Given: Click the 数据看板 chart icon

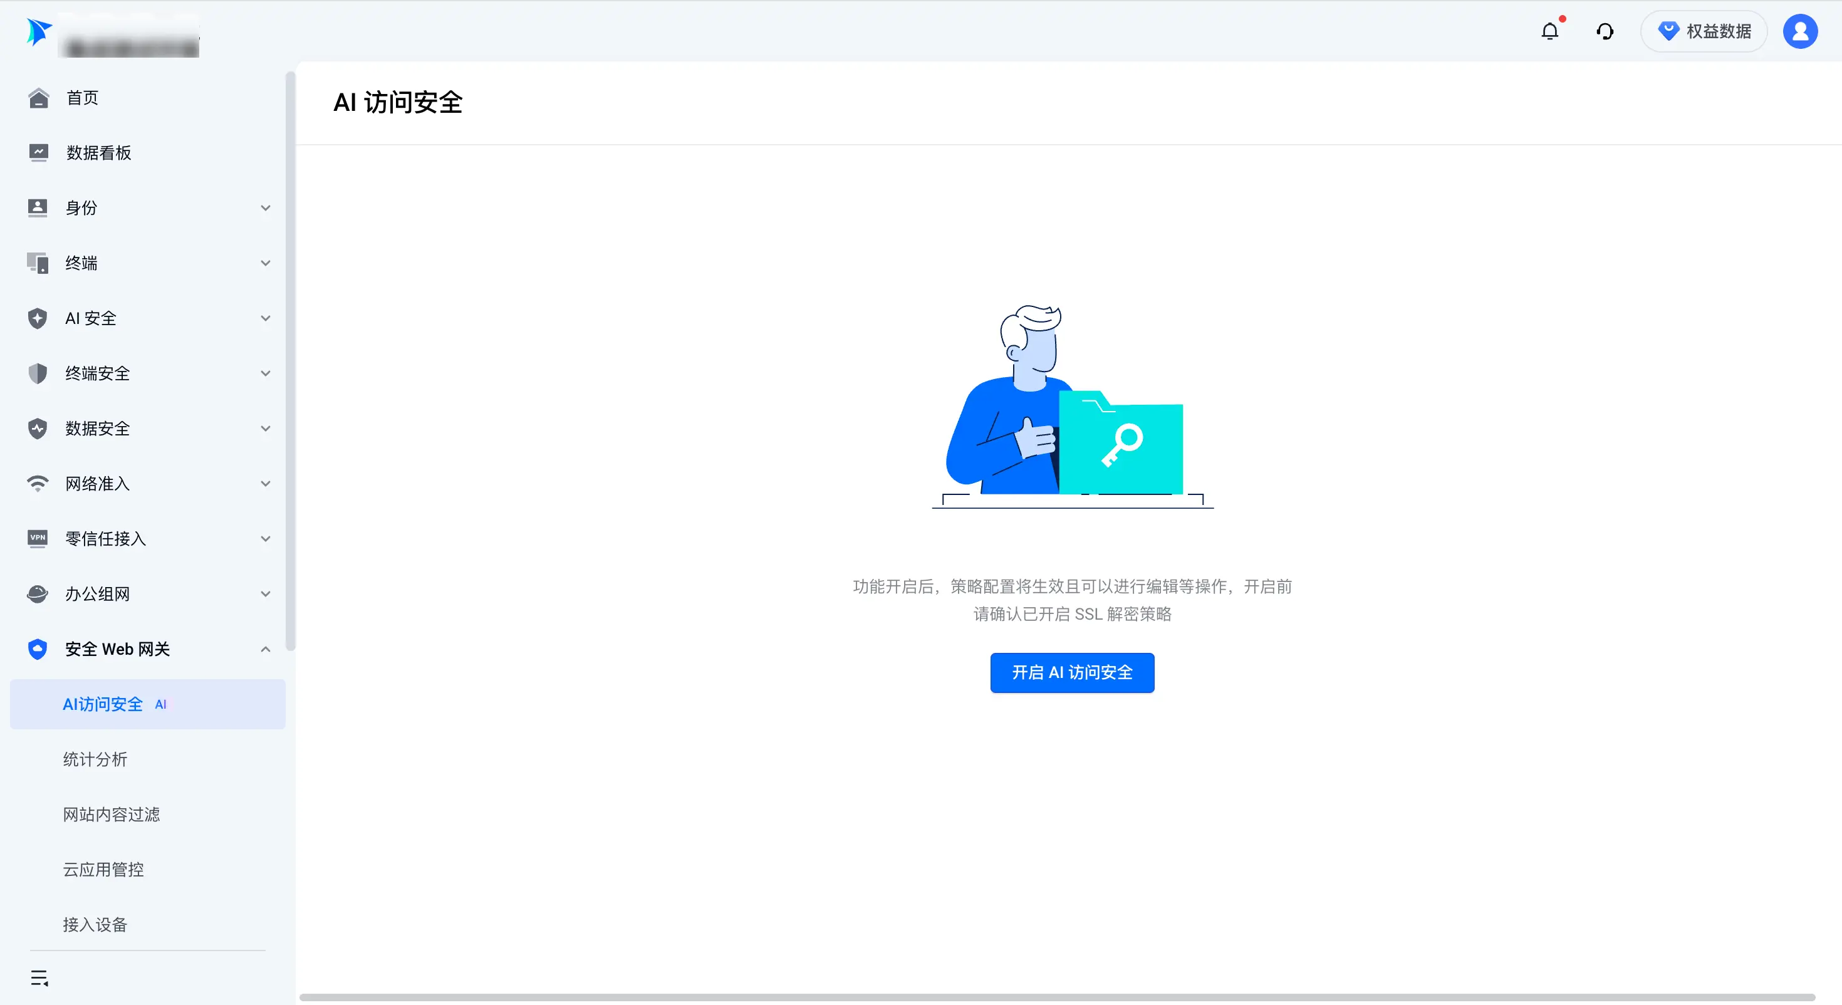Looking at the screenshot, I should 38,153.
